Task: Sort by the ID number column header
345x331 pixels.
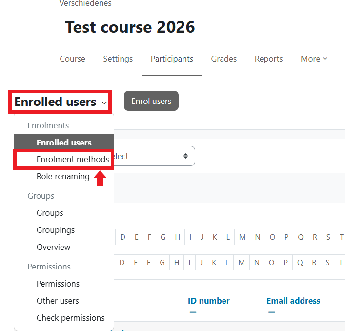Action: pyautogui.click(x=208, y=301)
